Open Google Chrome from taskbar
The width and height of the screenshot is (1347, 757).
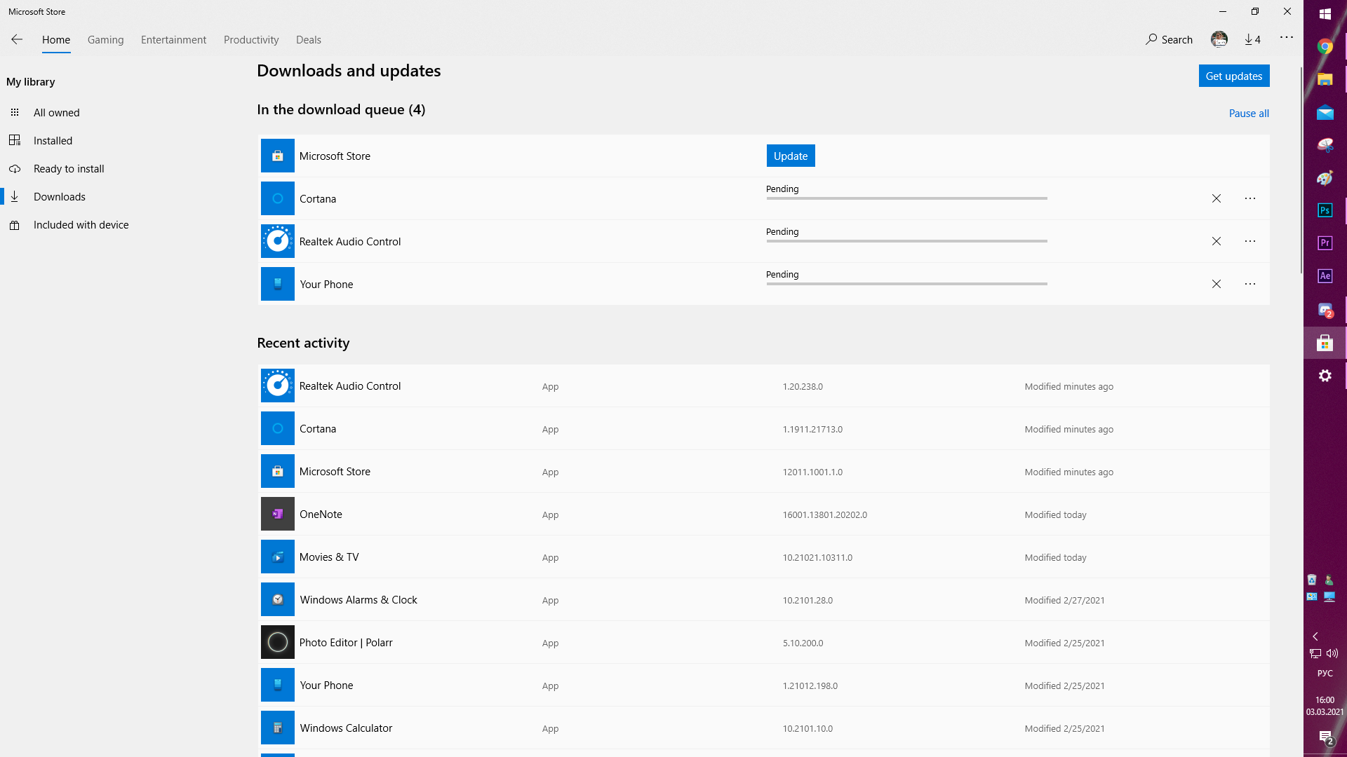pos(1325,46)
